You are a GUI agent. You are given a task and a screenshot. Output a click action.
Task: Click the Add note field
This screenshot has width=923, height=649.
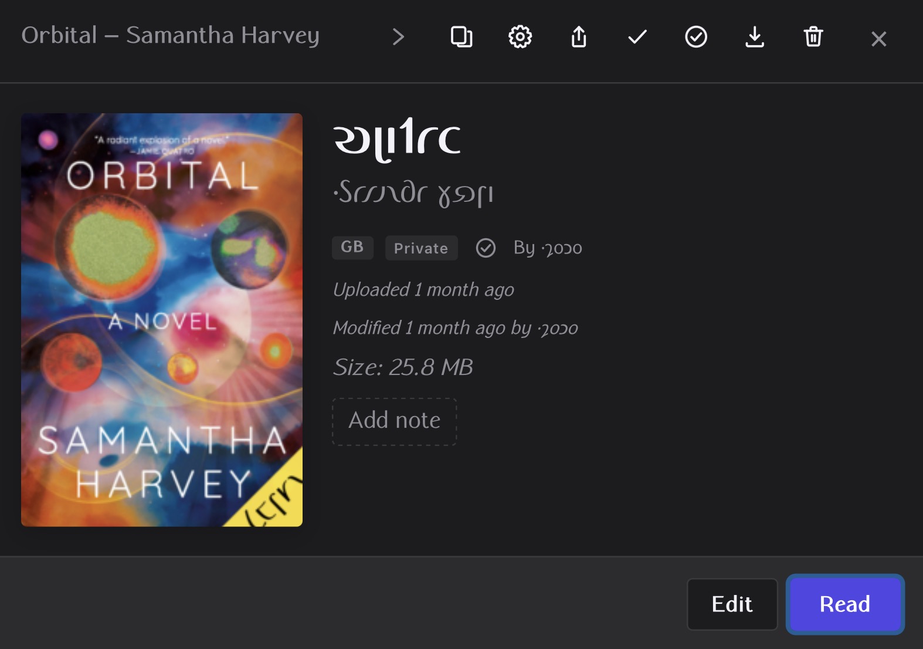tap(395, 421)
